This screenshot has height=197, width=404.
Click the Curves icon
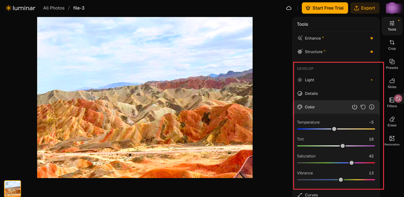[x=300, y=195]
